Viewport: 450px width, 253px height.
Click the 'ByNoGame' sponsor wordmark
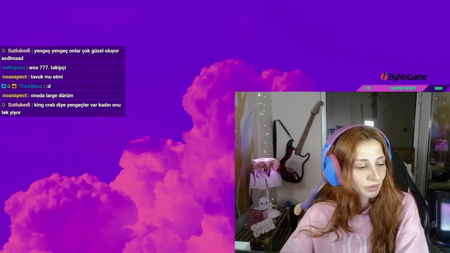tap(407, 77)
